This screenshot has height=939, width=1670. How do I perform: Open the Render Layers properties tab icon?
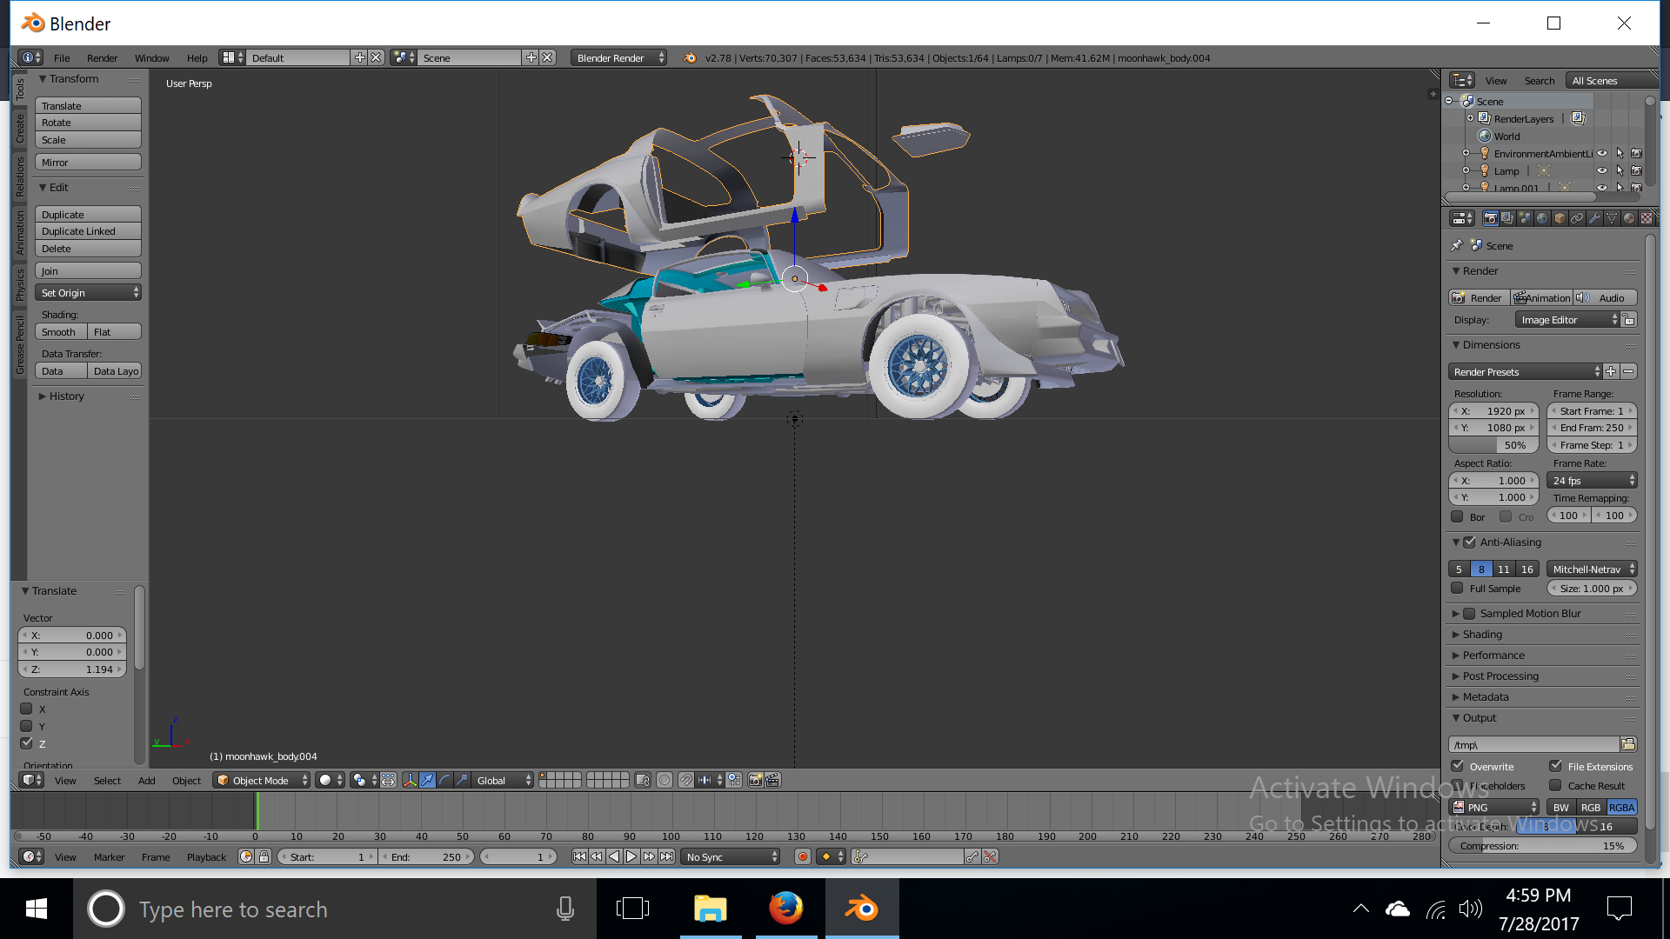pos(1507,218)
